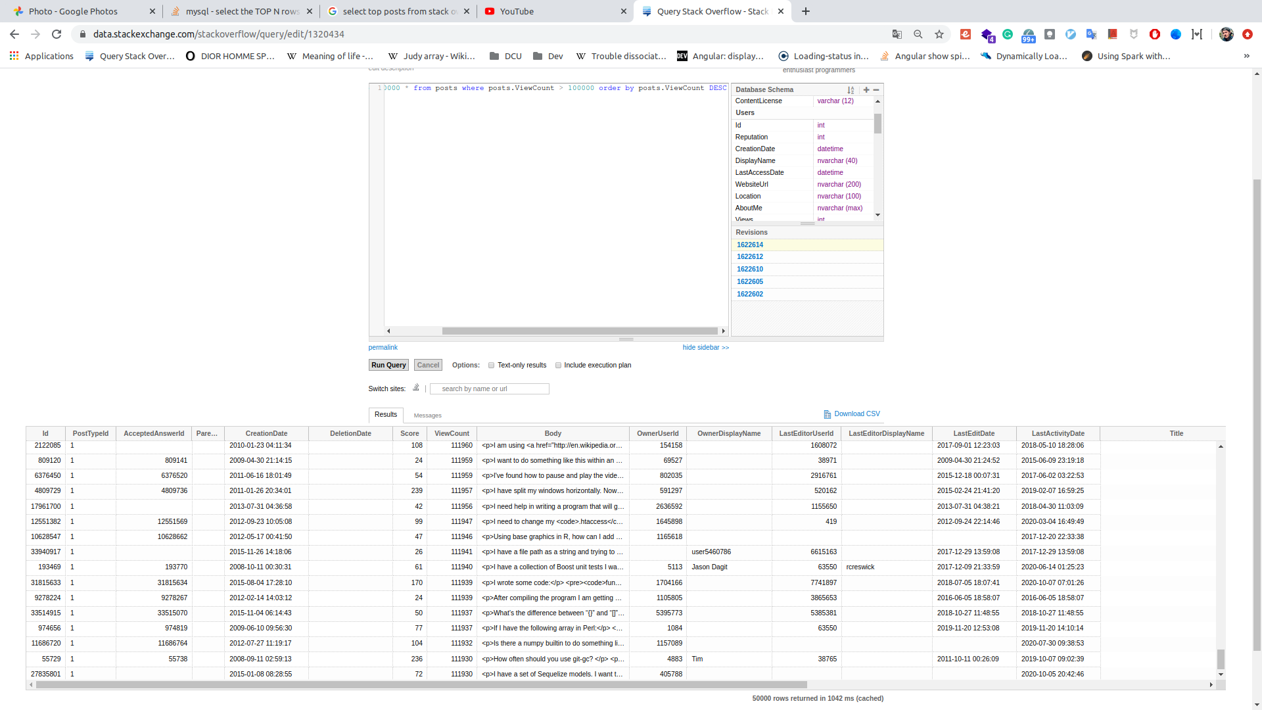Hide the sidebar via the hide sidebar link
Viewport: 1262px width, 710px height.
point(705,347)
